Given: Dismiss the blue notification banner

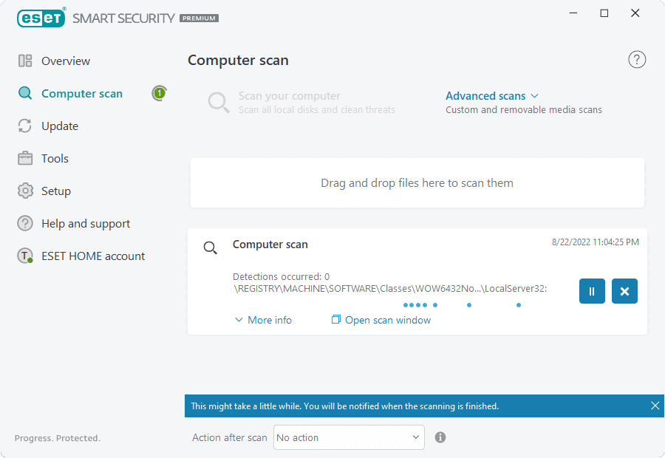Looking at the screenshot, I should click(655, 406).
